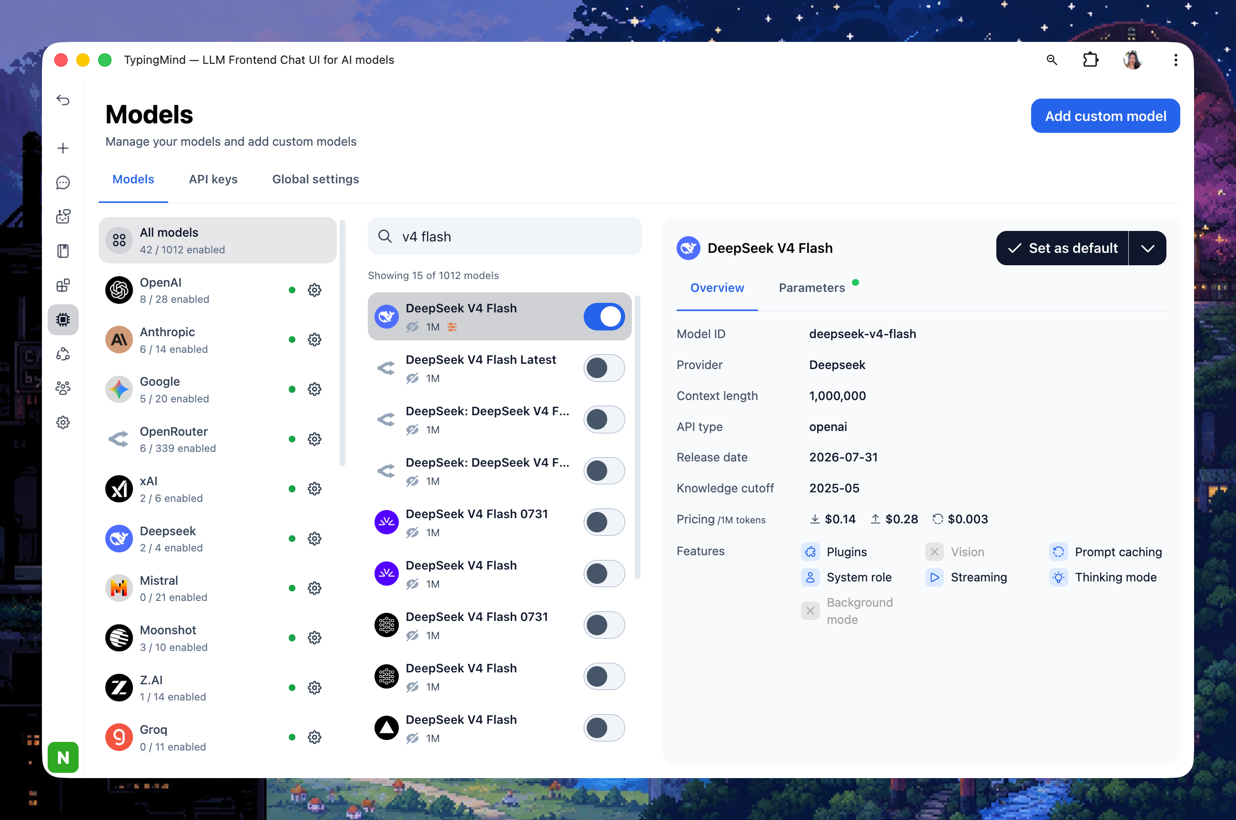The image size is (1236, 820).
Task: Click the orange sliders icon beside 1M
Action: [x=452, y=327]
